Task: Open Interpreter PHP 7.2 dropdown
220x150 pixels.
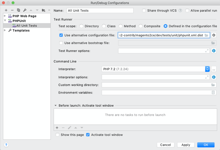Action: (155, 69)
